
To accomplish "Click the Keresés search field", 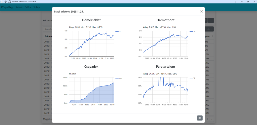I will (x=48, y=29).
